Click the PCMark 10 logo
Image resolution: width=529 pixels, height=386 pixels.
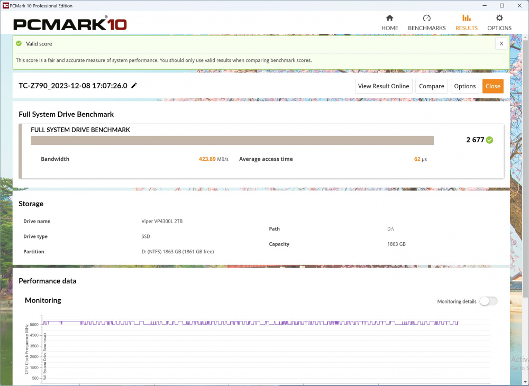pyautogui.click(x=70, y=24)
